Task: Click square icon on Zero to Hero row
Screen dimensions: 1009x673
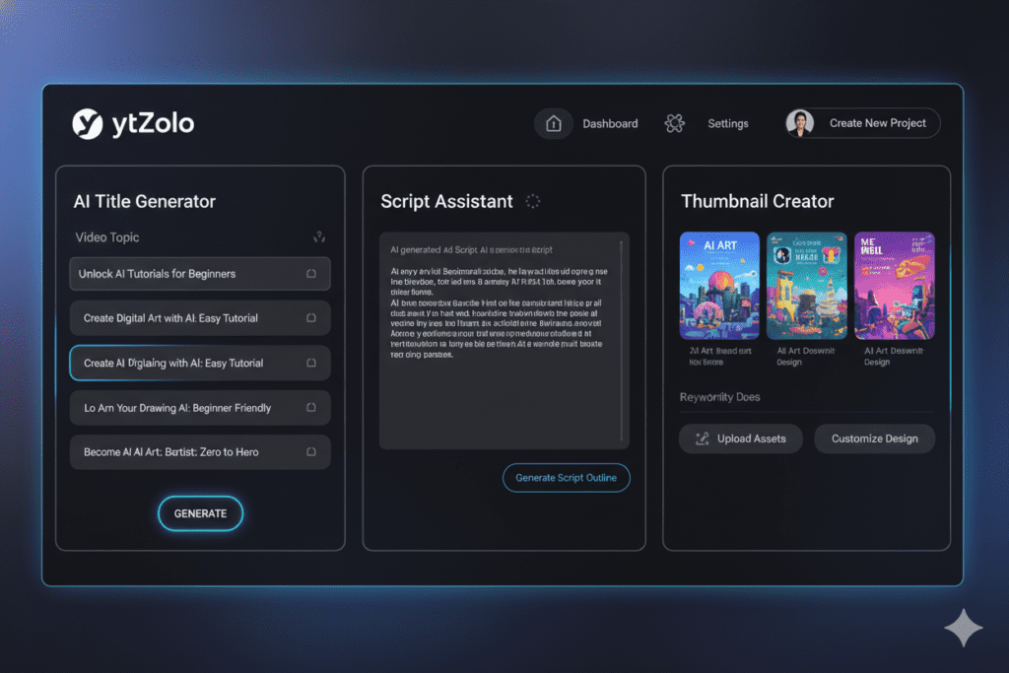Action: pos(311,452)
